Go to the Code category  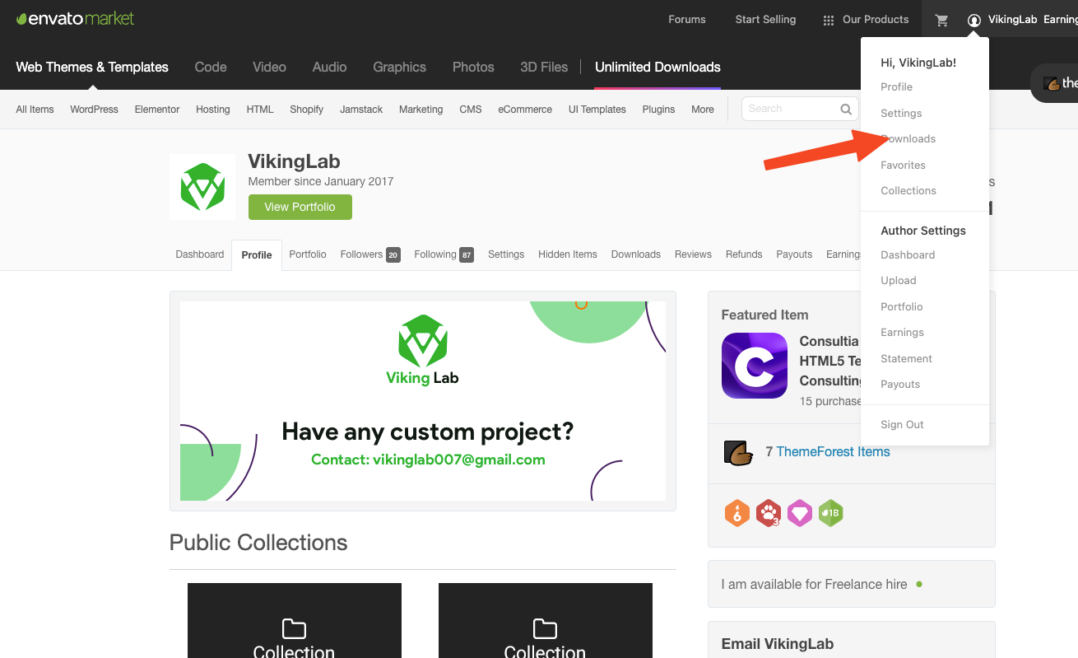coord(211,68)
